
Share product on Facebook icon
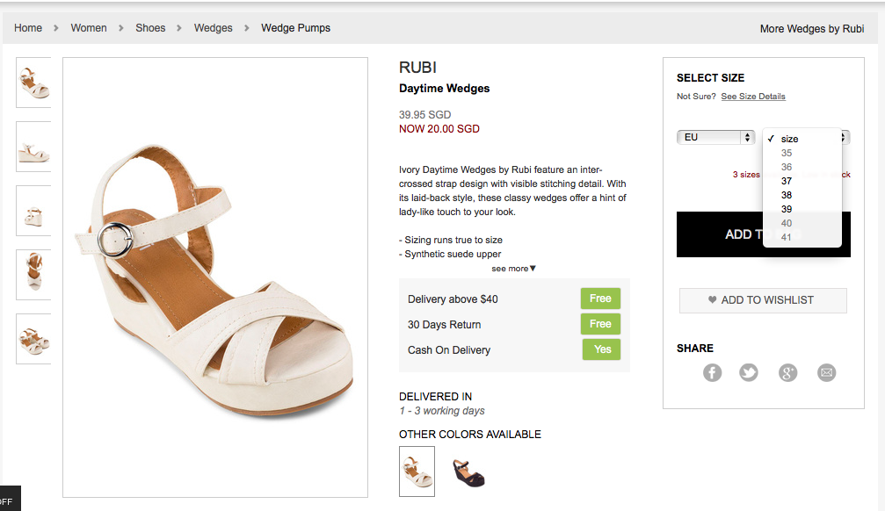712,372
